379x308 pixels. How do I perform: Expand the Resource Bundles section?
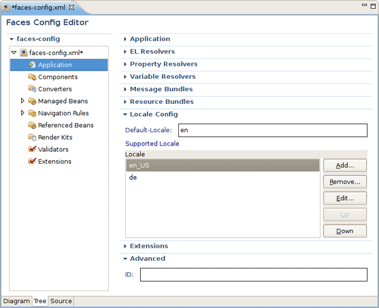pos(125,101)
